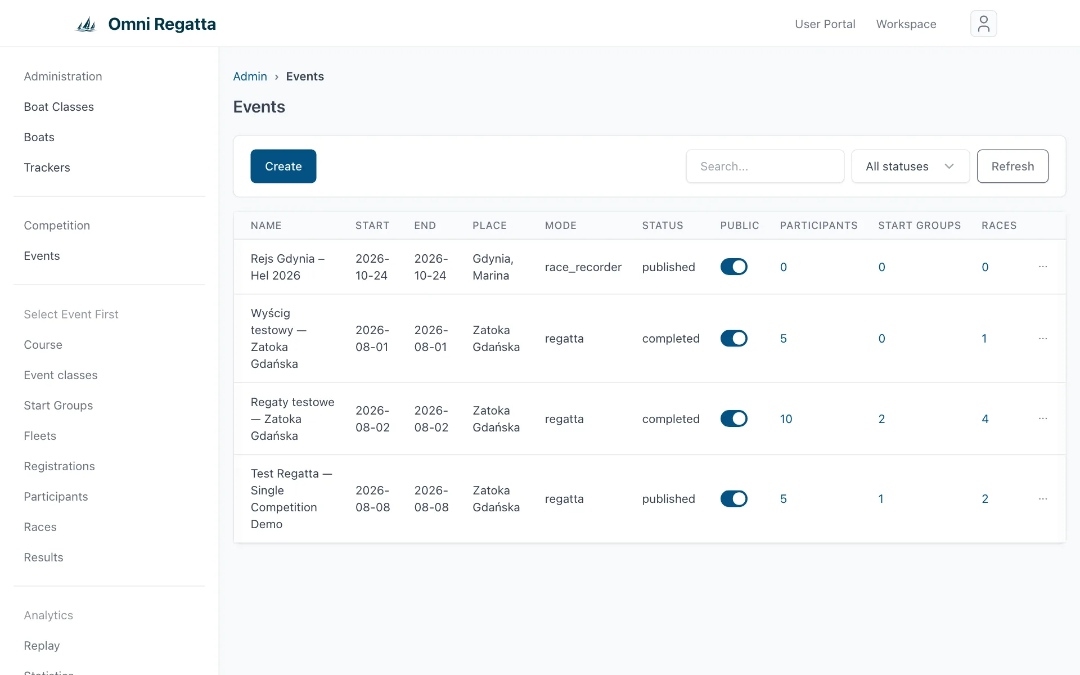Click the Omni Regatta sailboat logo
The height and width of the screenshot is (675, 1080).
pyautogui.click(x=86, y=24)
